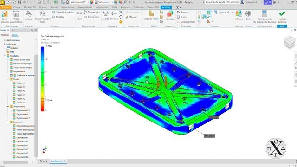Click the Home icon in quick access toolbar

tap(39, 2)
